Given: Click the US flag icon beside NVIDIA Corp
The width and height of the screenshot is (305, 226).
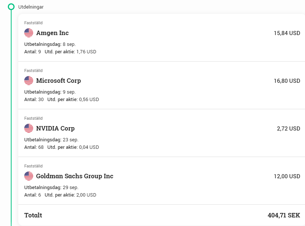Looking at the screenshot, I should coord(29,128).
